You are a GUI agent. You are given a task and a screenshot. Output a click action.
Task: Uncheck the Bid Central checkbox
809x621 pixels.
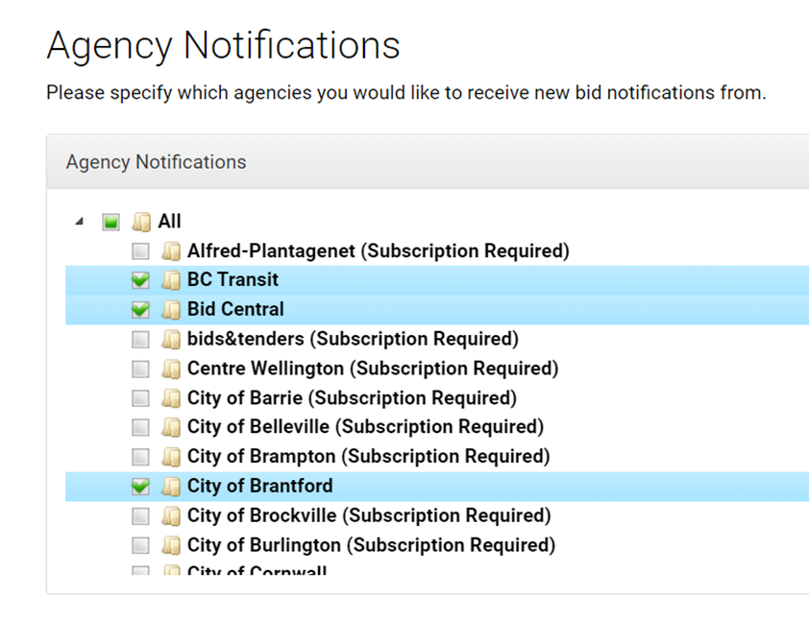(x=140, y=310)
